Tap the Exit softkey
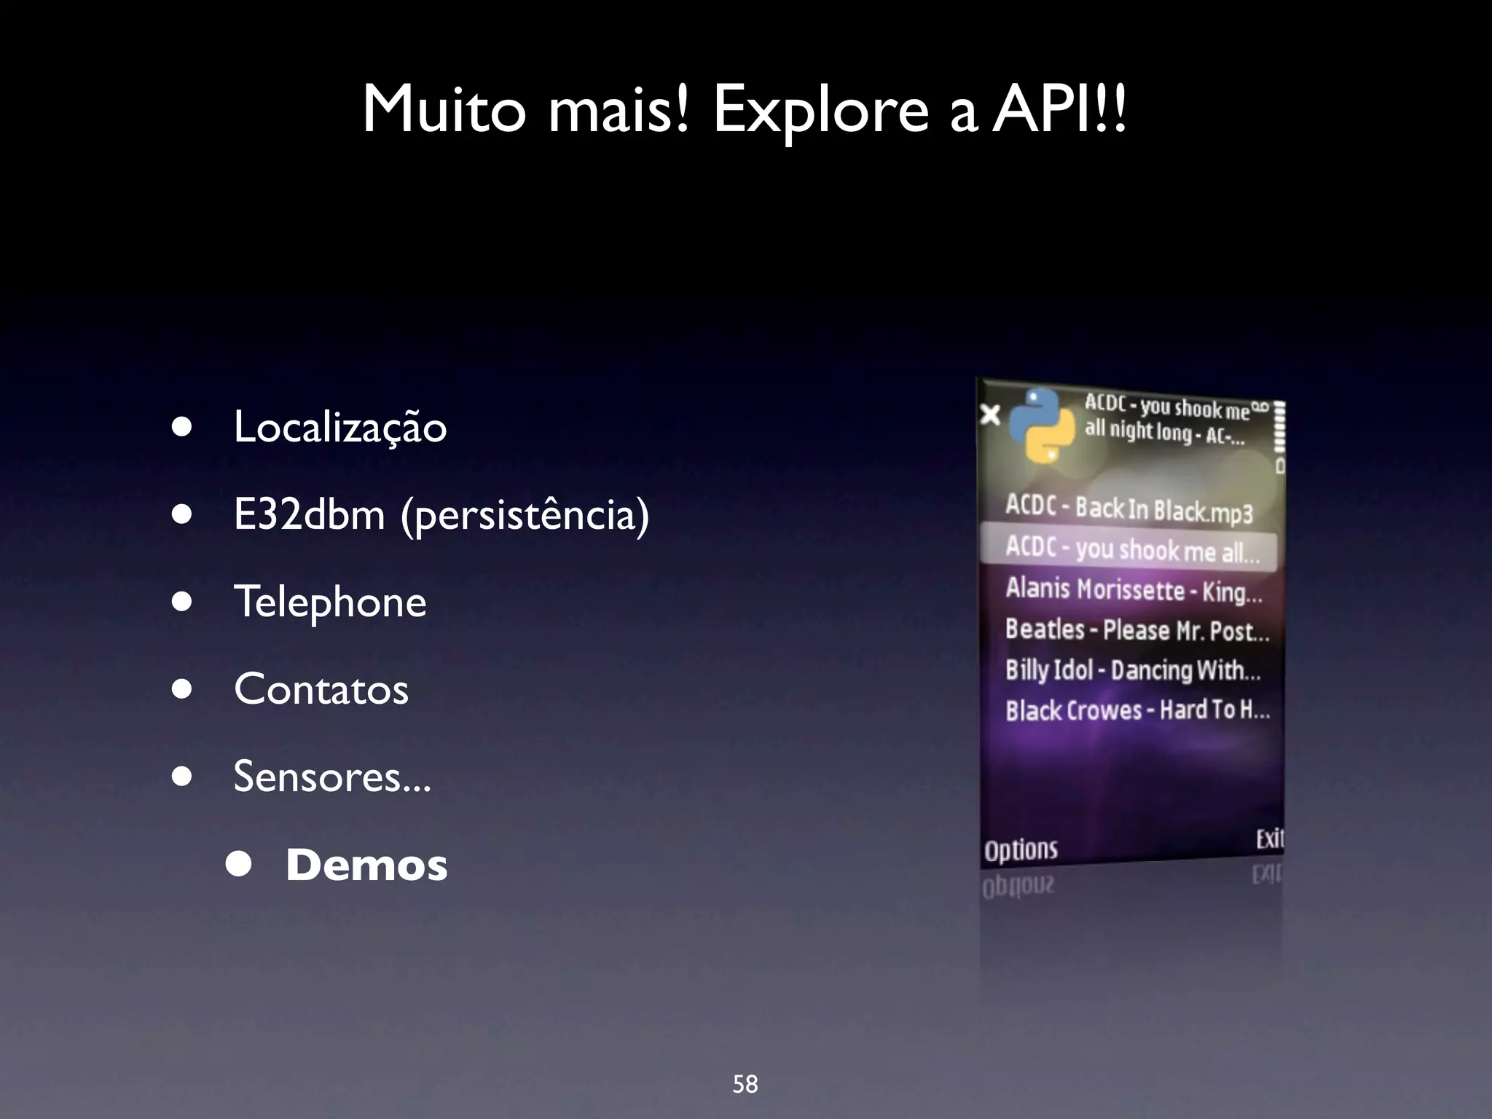This screenshot has height=1119, width=1492. 1269,839
